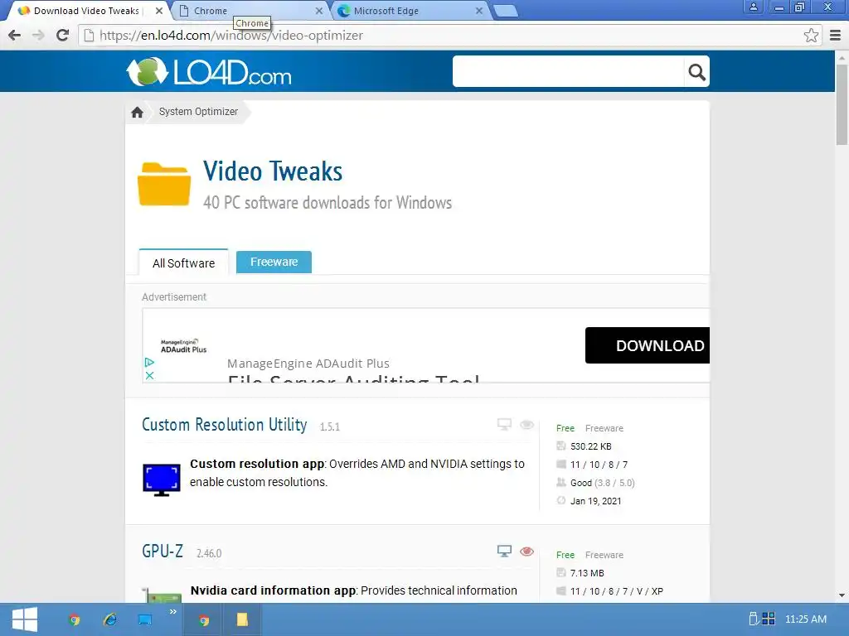Screen dimensions: 849x636
Task: Click the Chrome user profile button
Action: [x=753, y=7]
